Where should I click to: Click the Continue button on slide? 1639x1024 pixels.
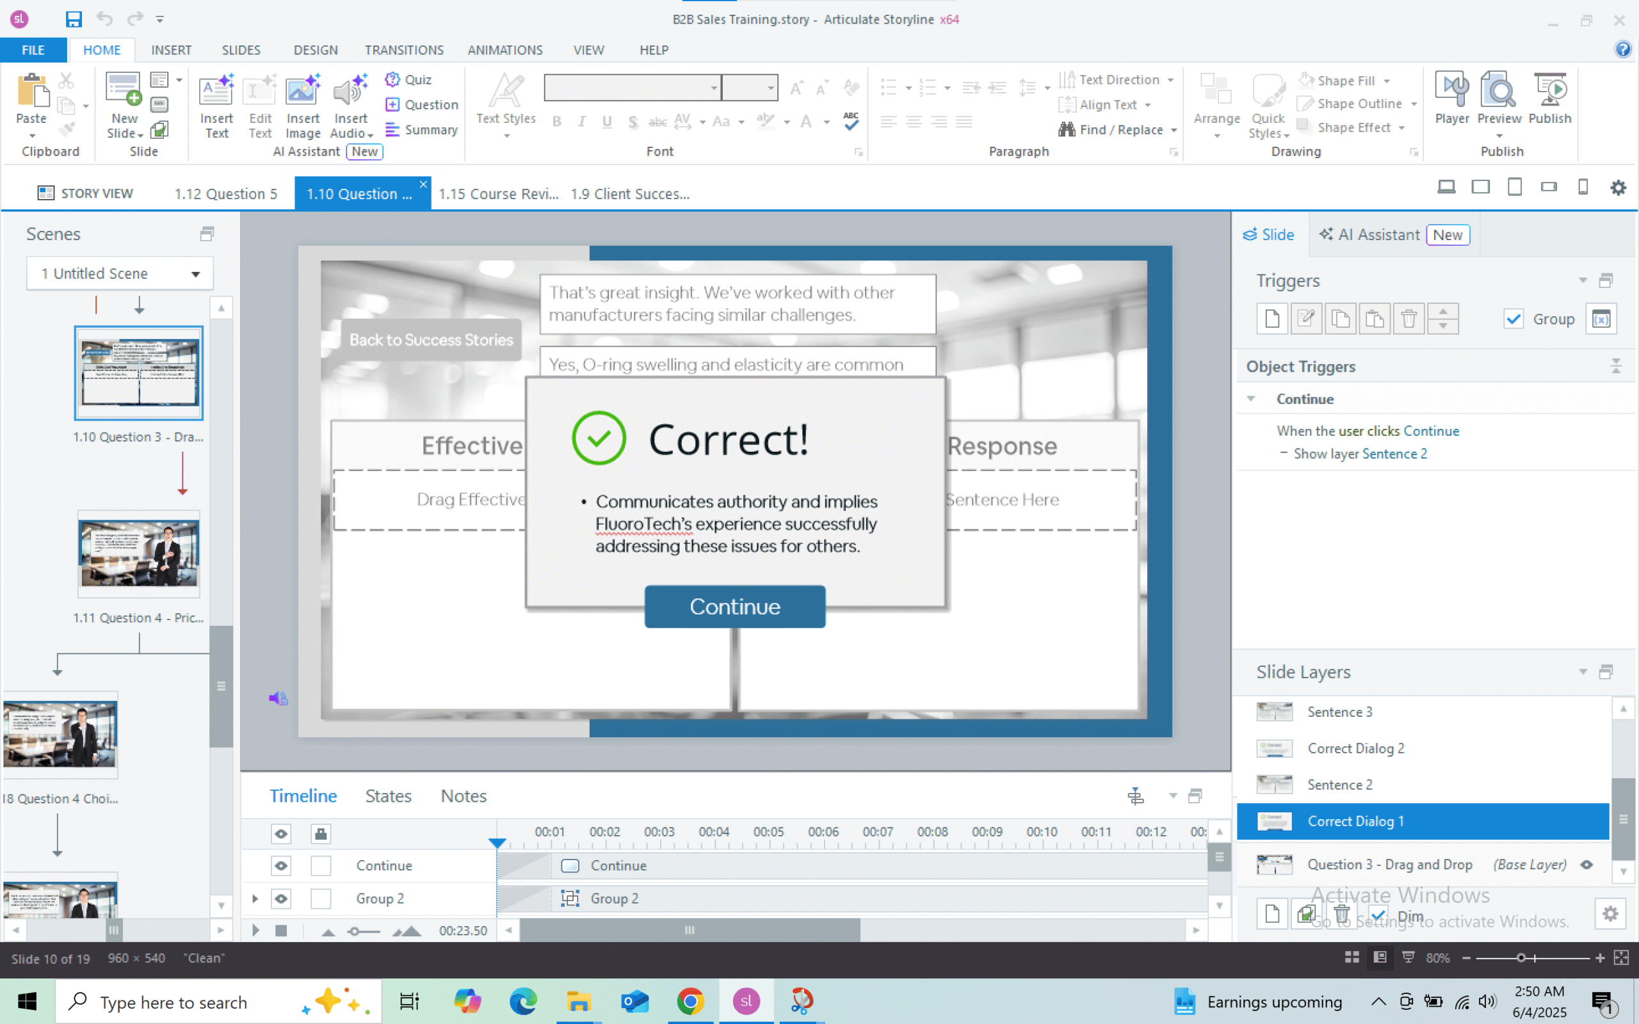tap(734, 606)
